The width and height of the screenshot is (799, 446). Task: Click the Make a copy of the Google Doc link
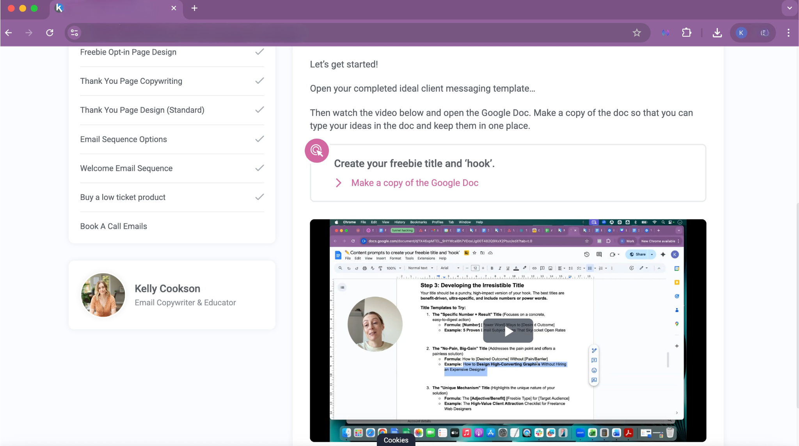414,183
